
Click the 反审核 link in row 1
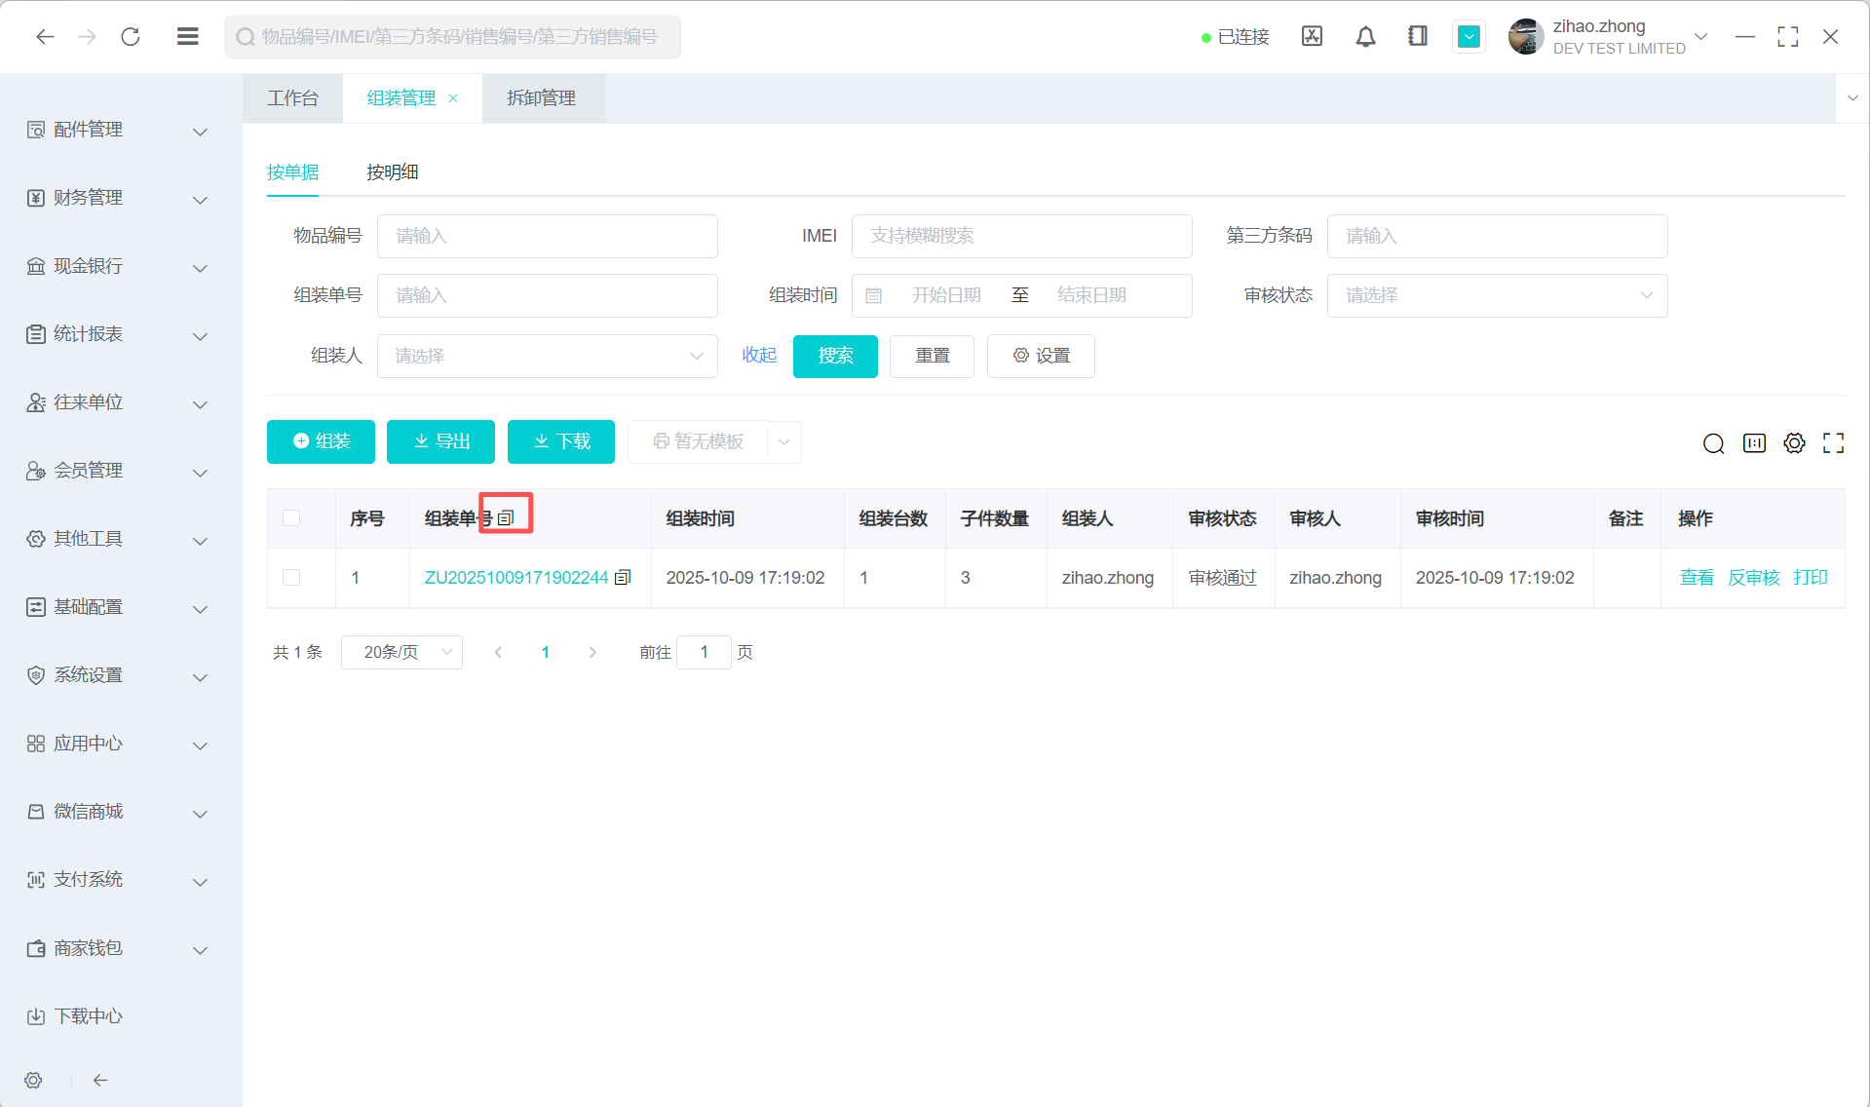click(1753, 577)
